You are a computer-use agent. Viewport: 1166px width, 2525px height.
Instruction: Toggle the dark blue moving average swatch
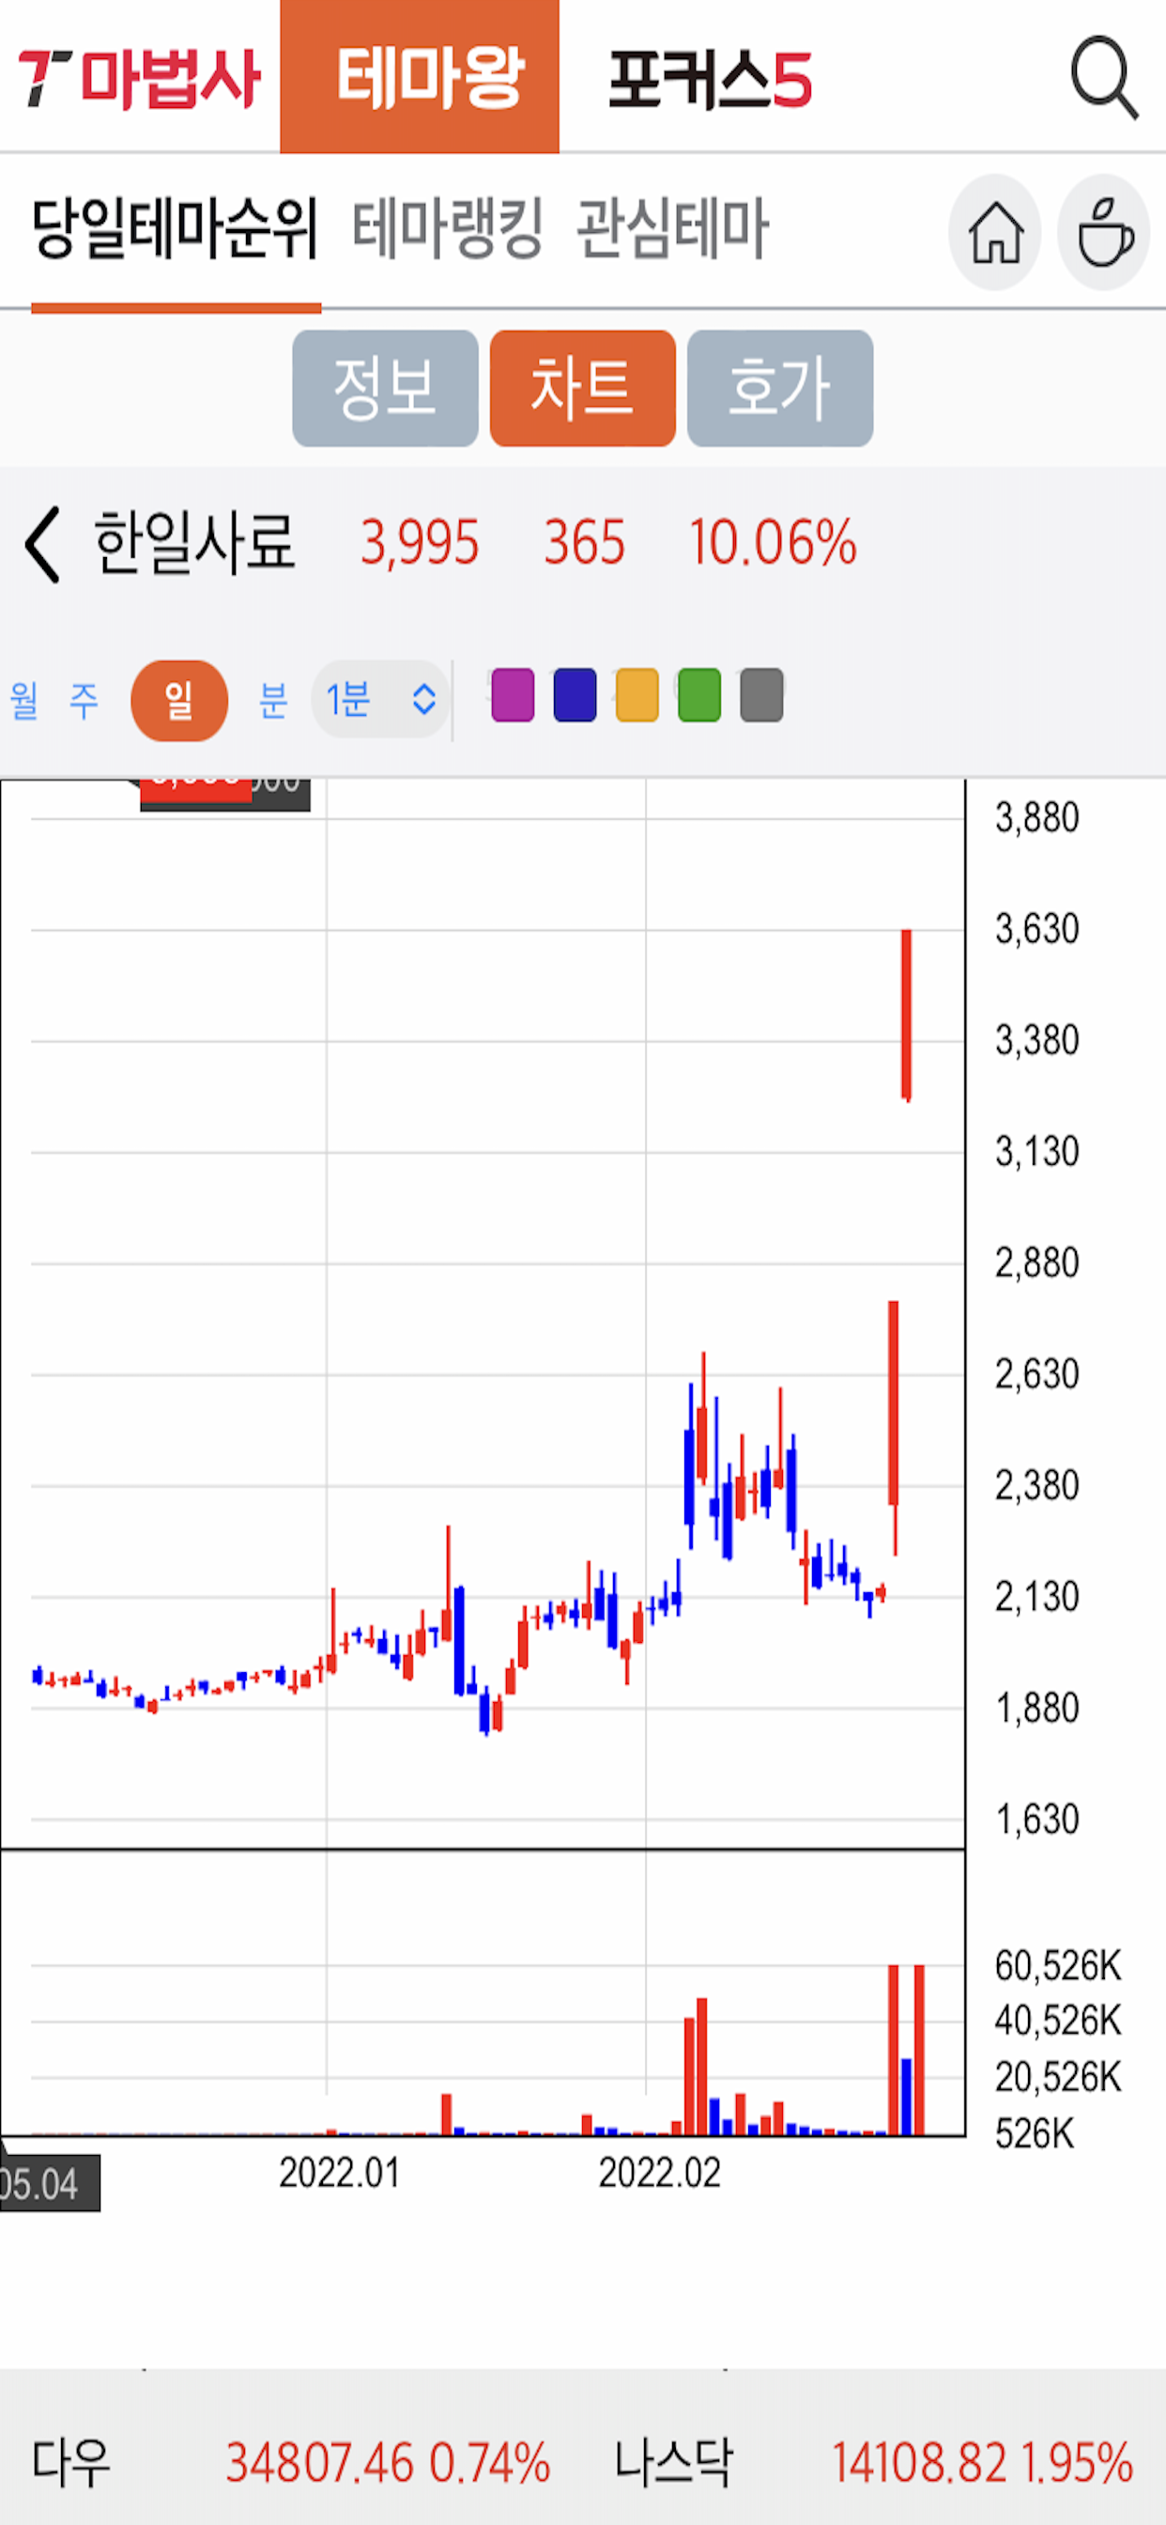pyautogui.click(x=575, y=695)
